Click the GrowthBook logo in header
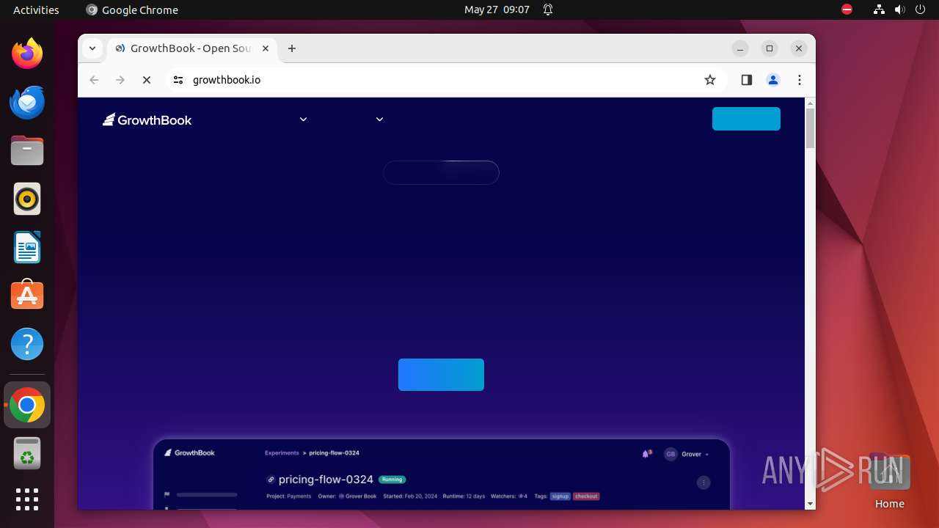939x528 pixels. pos(147,120)
